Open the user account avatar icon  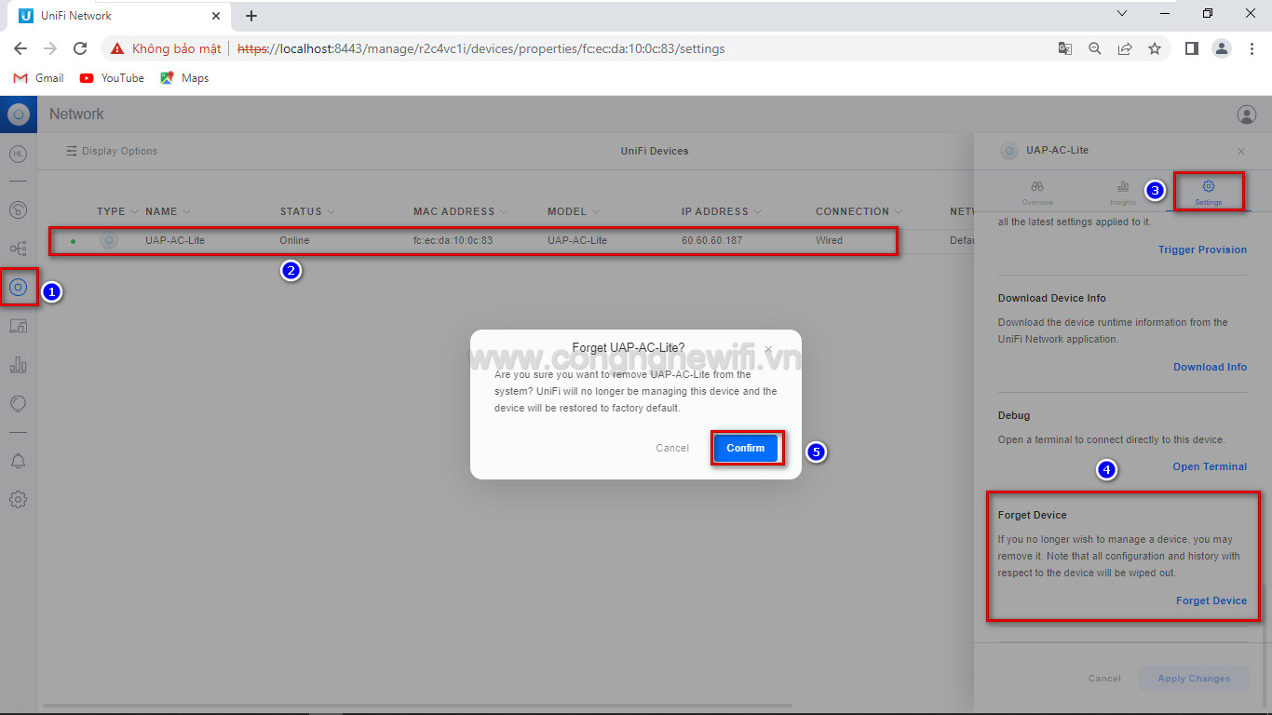(x=1246, y=115)
